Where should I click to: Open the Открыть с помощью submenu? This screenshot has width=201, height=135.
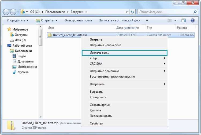[124, 71]
